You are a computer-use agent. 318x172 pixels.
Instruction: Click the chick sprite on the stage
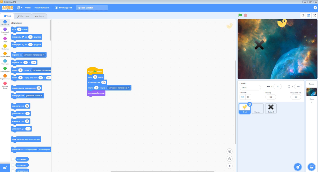coord(282,23)
